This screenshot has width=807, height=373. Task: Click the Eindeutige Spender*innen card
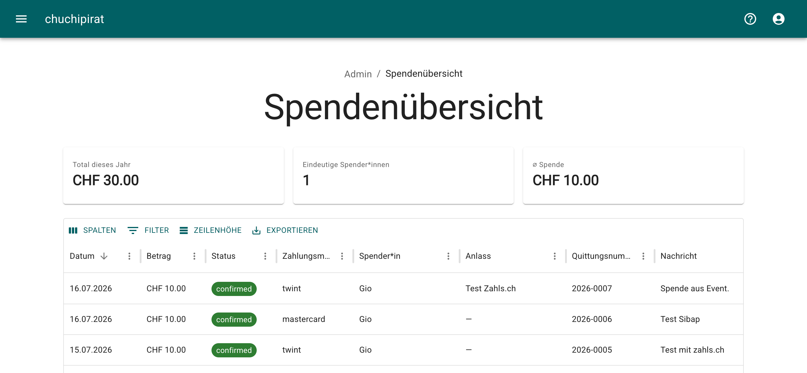(403, 176)
